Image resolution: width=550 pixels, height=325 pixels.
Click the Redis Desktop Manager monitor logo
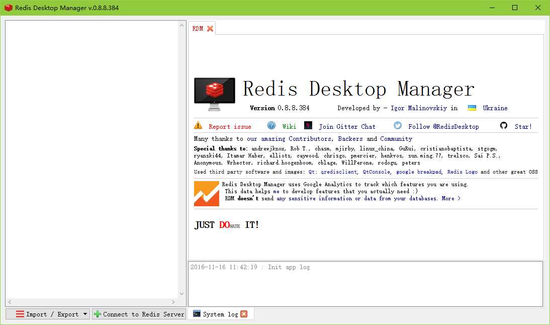[x=214, y=94]
